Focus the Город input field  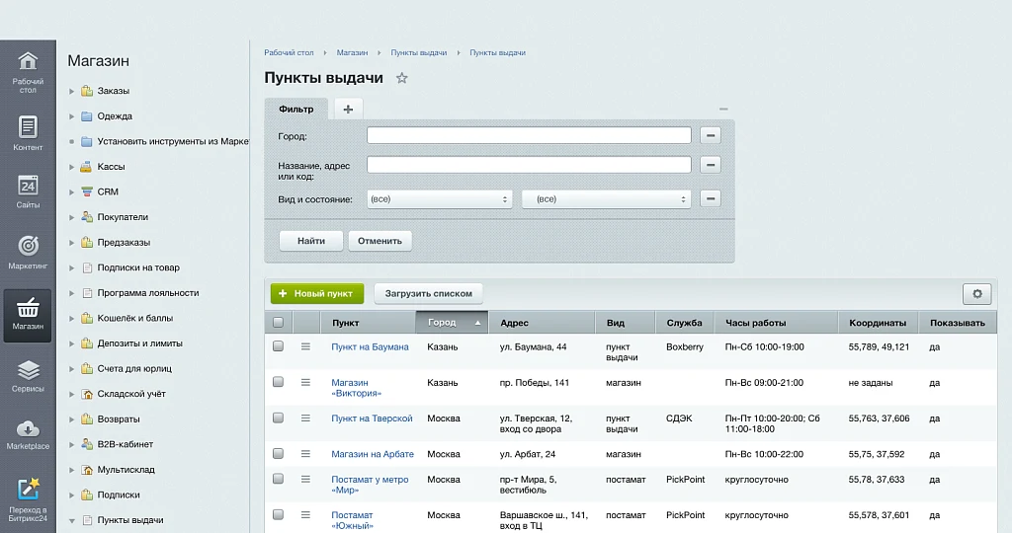click(x=529, y=135)
